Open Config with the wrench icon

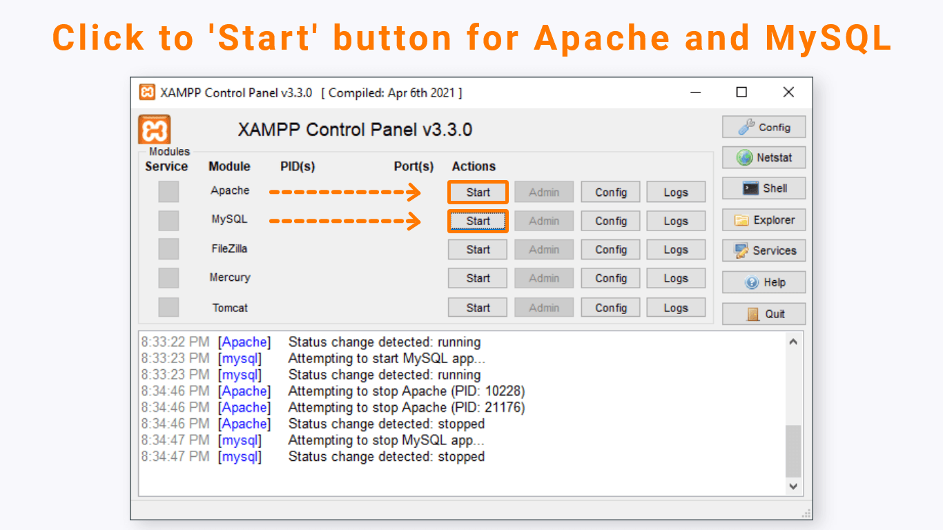[x=764, y=127]
